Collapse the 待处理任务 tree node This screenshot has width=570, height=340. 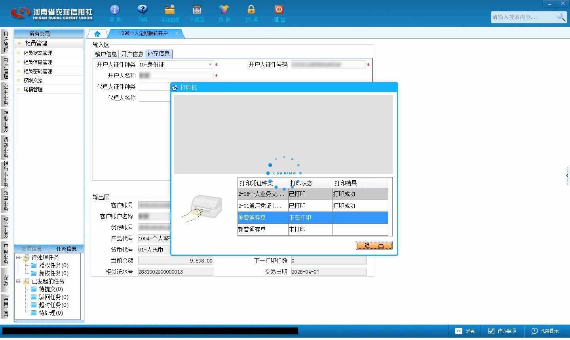point(18,257)
